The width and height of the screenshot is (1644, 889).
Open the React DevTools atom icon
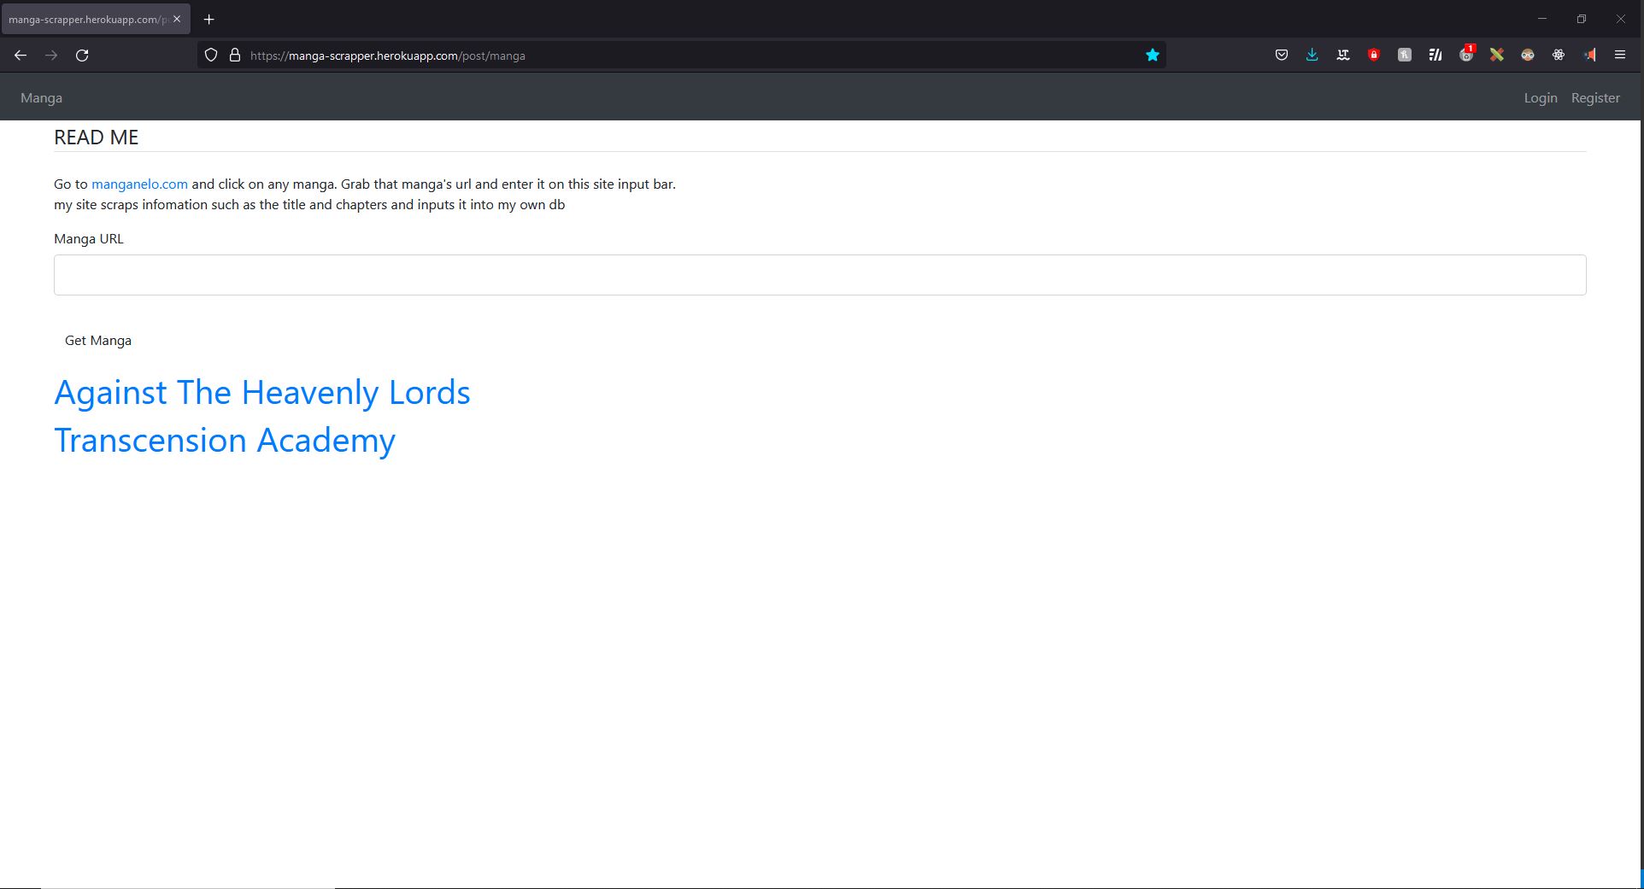click(x=1558, y=56)
